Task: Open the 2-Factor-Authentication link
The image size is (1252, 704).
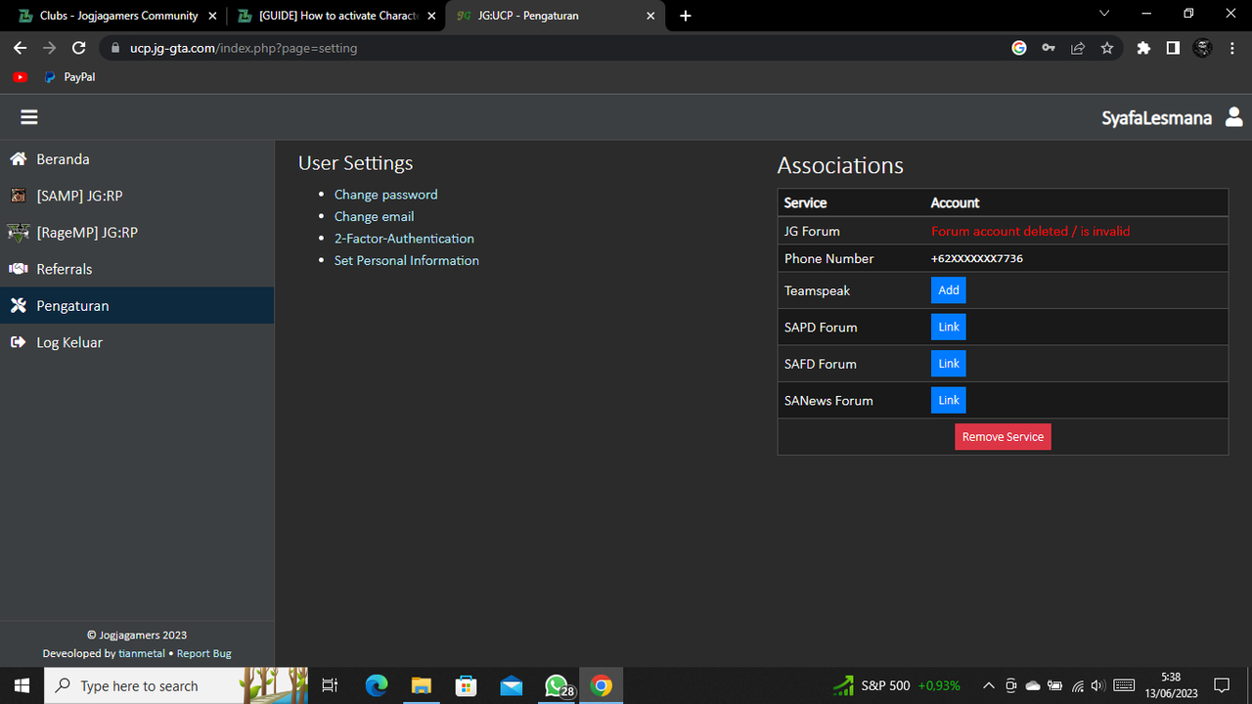Action: [x=404, y=239]
